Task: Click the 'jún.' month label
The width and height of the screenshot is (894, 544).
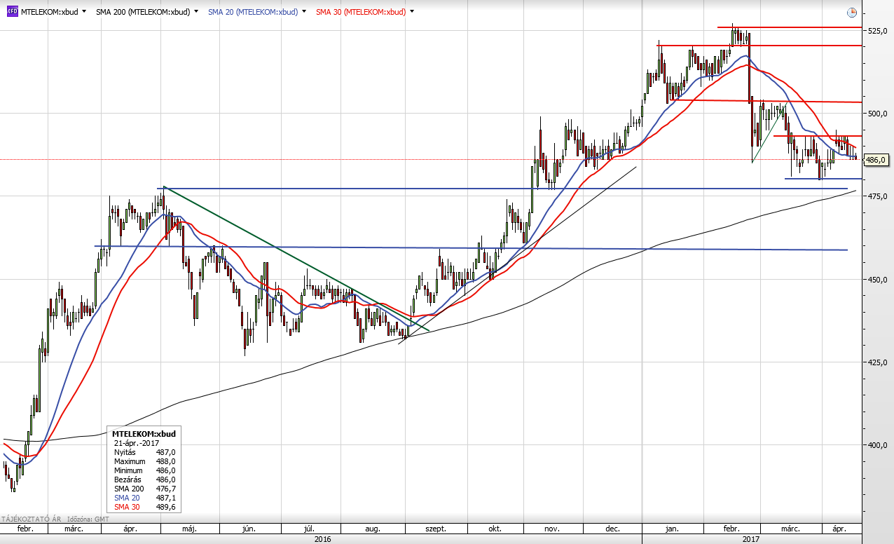Action: click(247, 529)
